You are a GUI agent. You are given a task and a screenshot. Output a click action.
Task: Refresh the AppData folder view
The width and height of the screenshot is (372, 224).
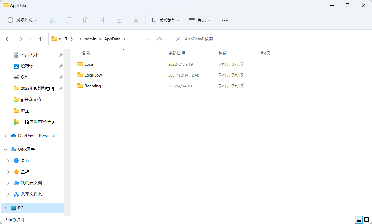tap(159, 39)
